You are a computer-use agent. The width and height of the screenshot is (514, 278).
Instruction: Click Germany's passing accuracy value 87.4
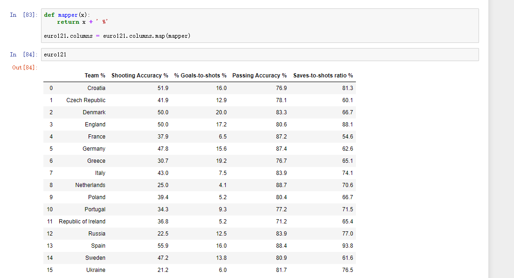coord(281,149)
